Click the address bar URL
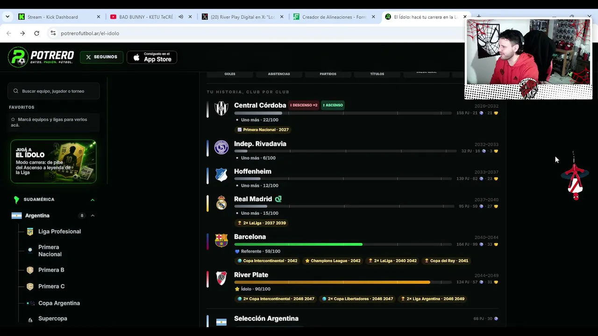598x336 pixels. (x=90, y=33)
